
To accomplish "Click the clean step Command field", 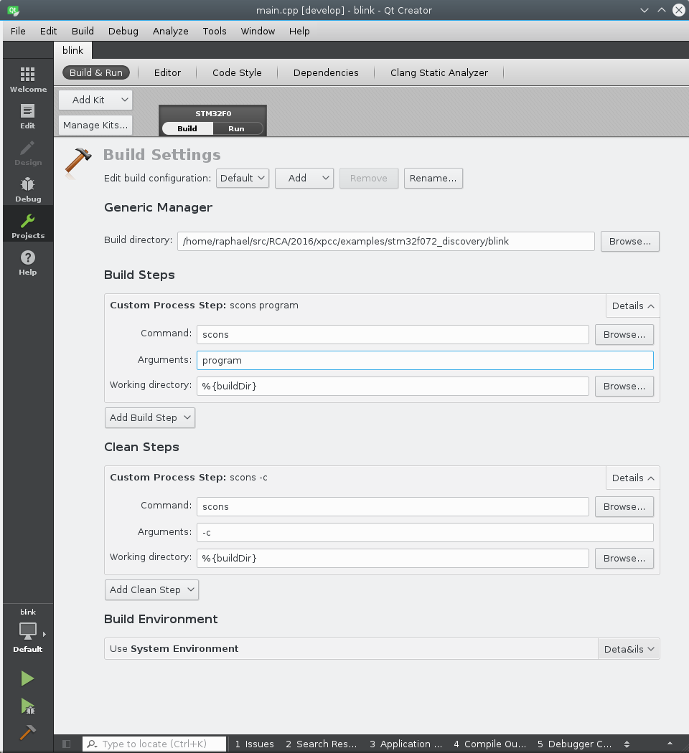I will (x=393, y=506).
